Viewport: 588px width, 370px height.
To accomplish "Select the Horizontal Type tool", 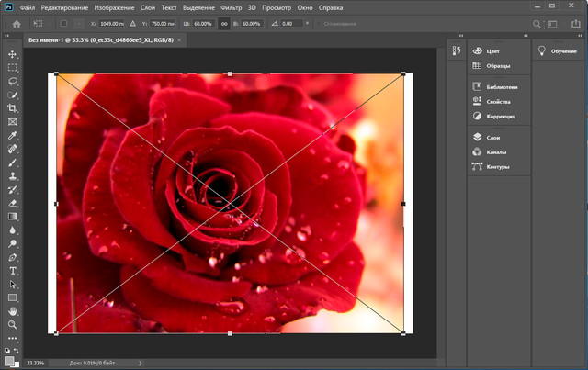I will click(x=13, y=272).
